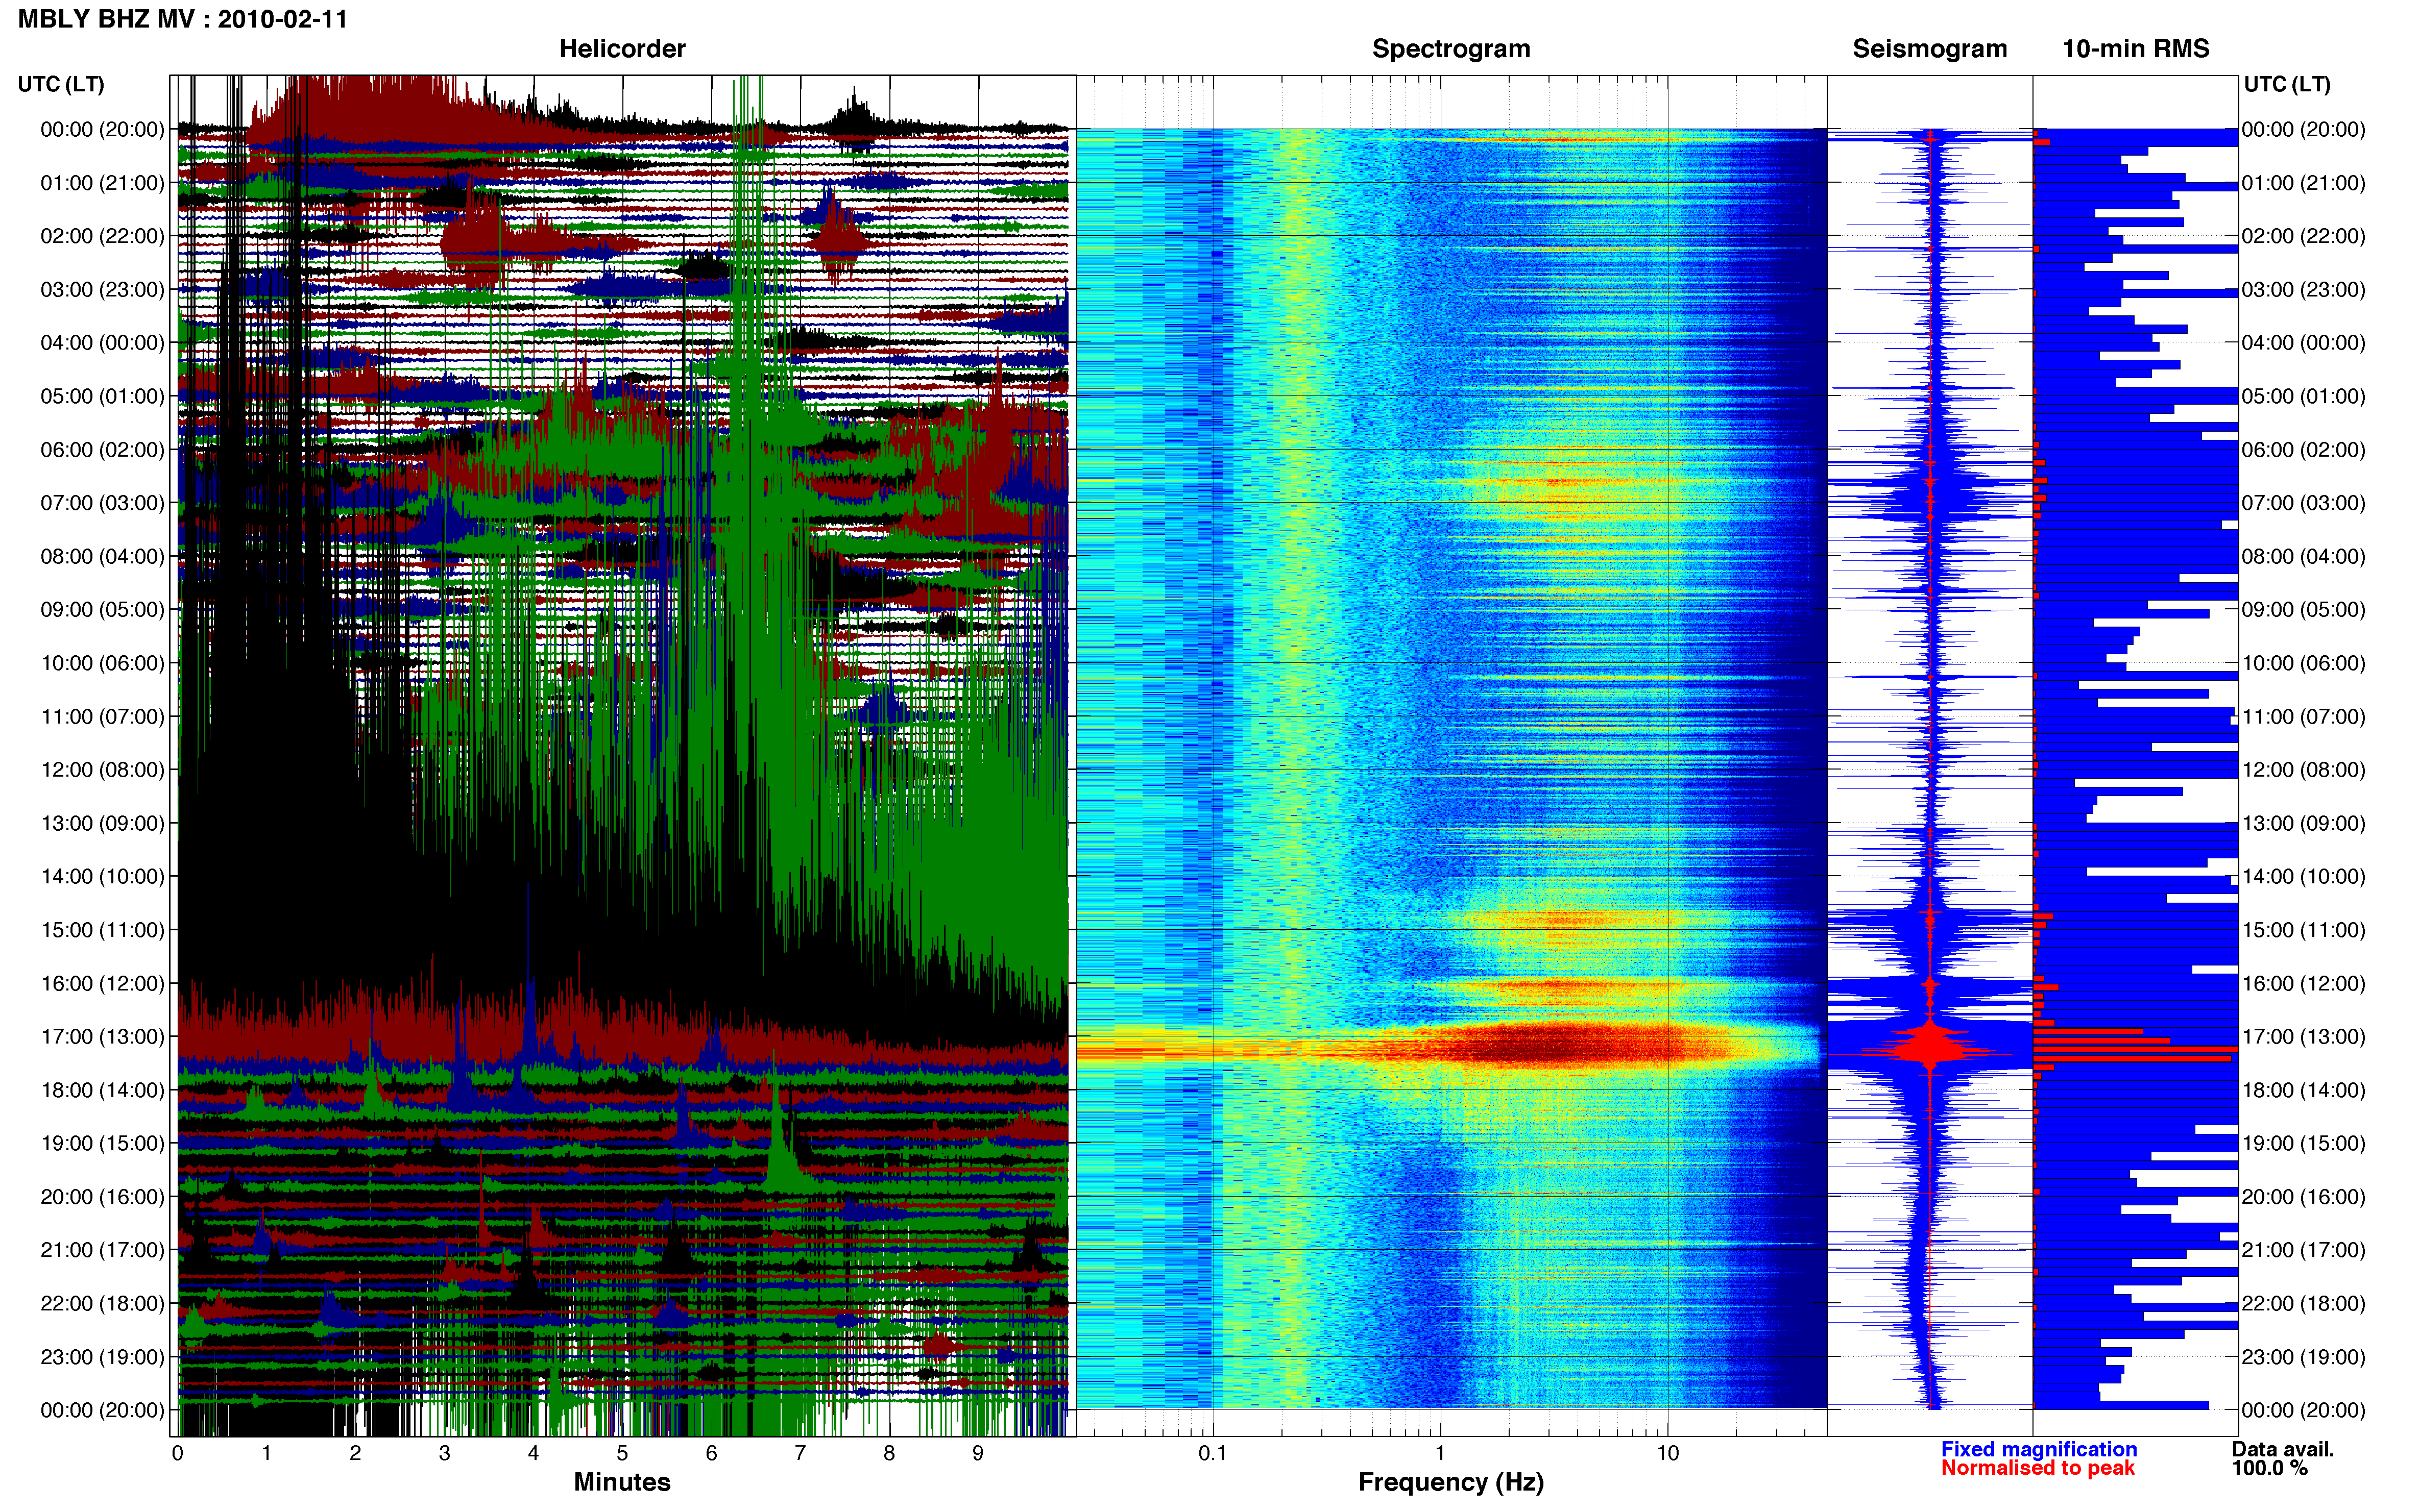Click "02:00 (22:00)" on the Helicorder time axis

102,236
